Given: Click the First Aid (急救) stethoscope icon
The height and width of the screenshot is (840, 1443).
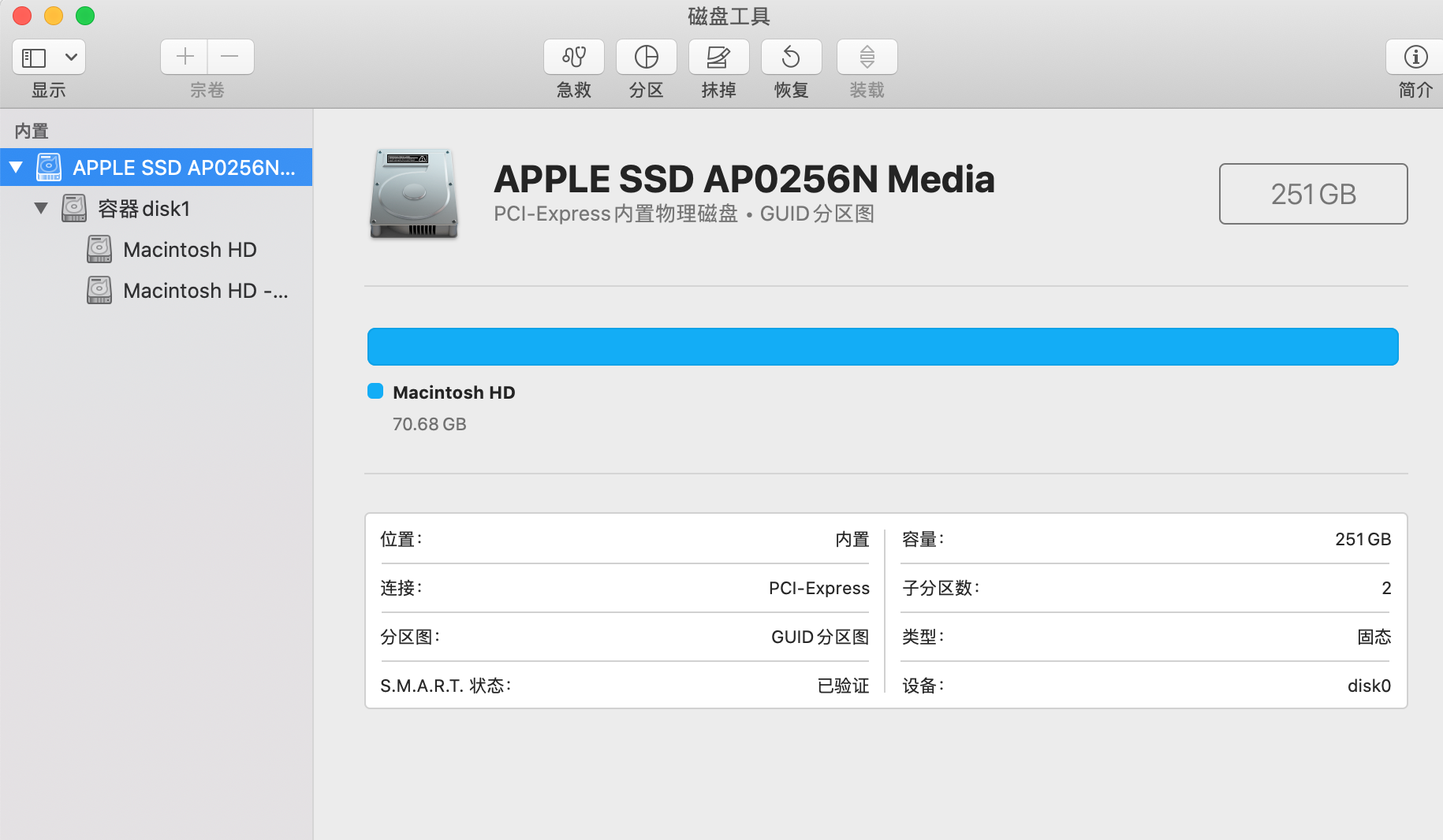Looking at the screenshot, I should 573,57.
